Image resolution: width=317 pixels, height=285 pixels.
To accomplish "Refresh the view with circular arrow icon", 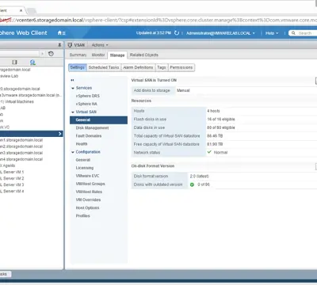I will [x=177, y=33].
